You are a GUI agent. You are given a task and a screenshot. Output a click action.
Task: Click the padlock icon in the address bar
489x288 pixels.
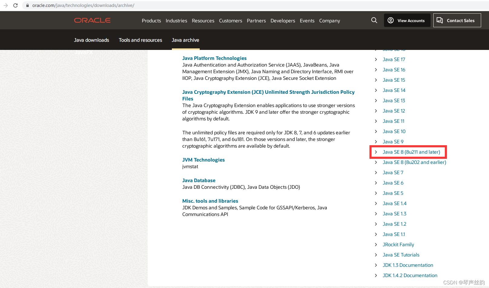point(27,5)
